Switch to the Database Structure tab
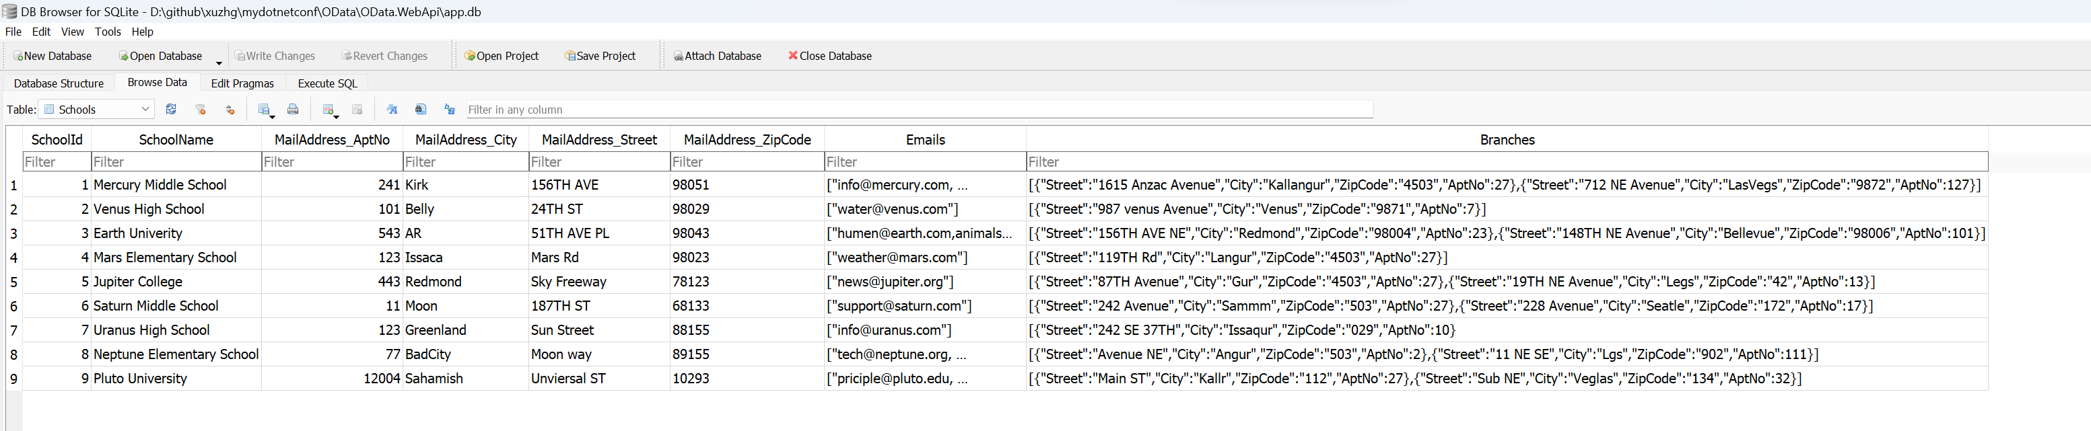Screen dimensions: 2091x431 [59, 83]
